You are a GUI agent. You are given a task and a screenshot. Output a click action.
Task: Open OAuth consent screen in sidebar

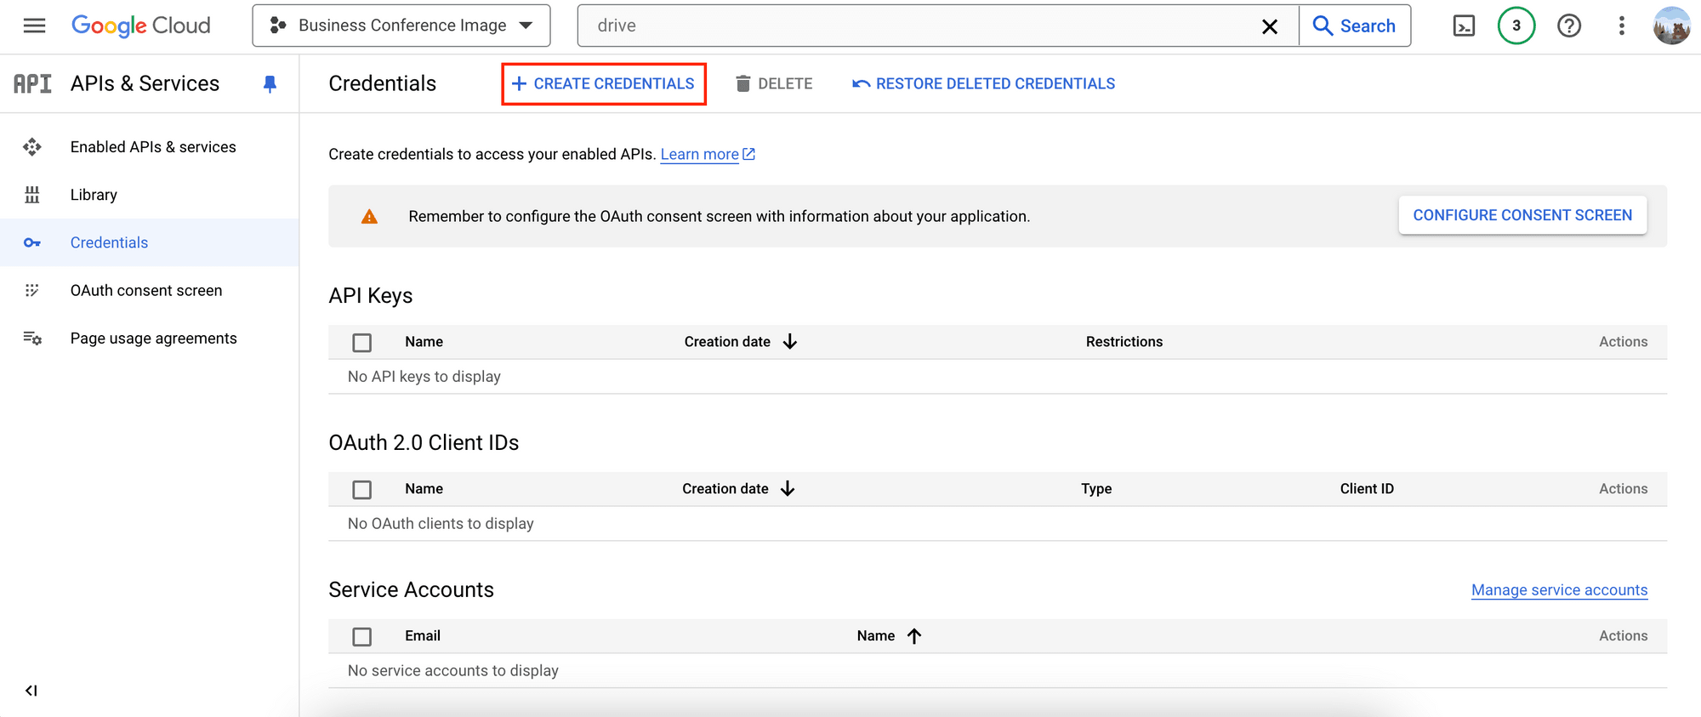[146, 290]
